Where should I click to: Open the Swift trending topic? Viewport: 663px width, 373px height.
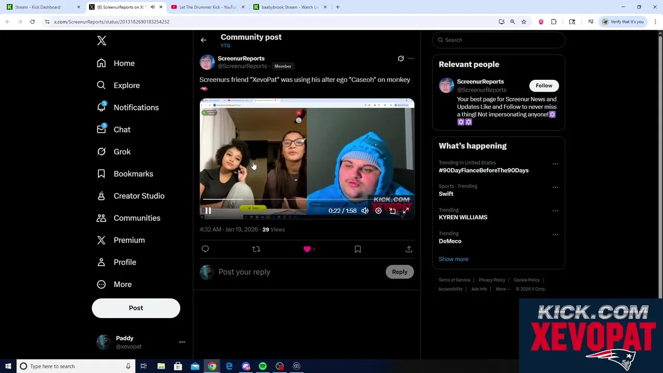click(446, 194)
